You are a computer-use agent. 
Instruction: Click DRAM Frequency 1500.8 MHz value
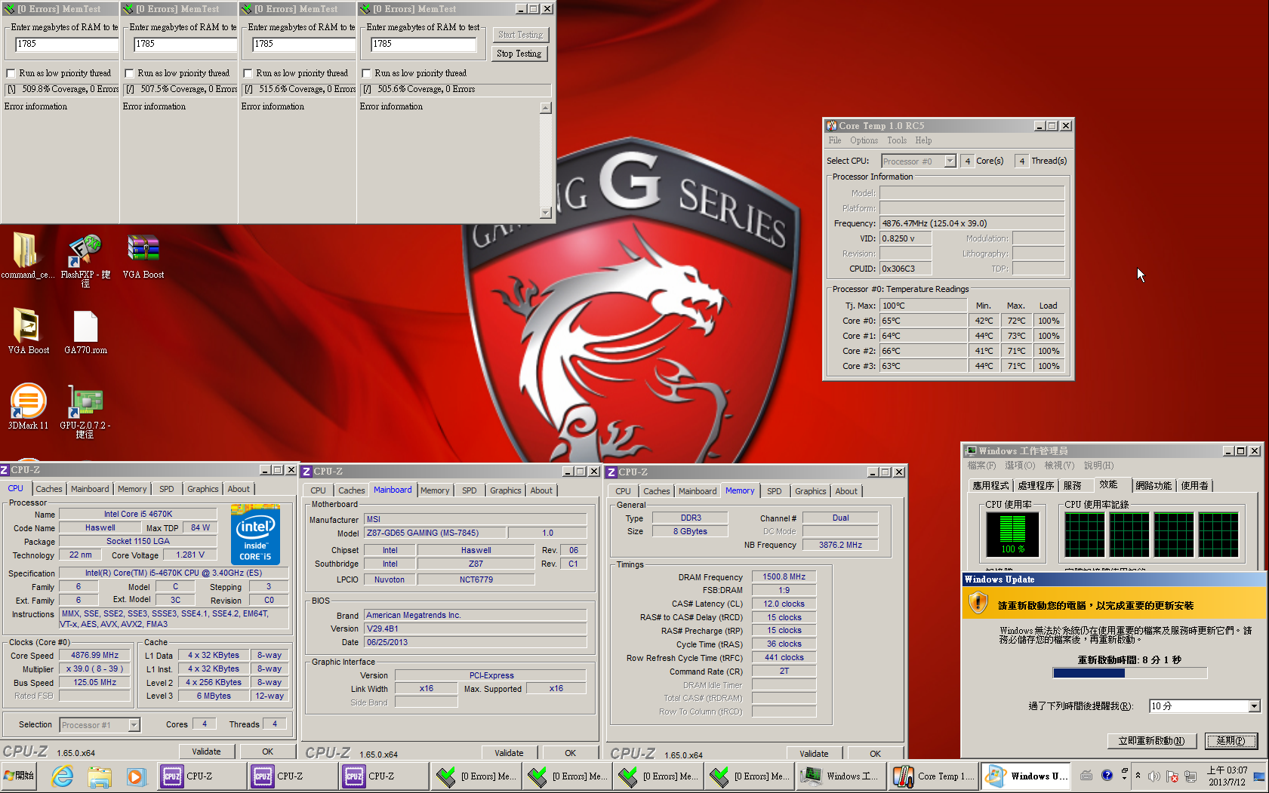[784, 576]
